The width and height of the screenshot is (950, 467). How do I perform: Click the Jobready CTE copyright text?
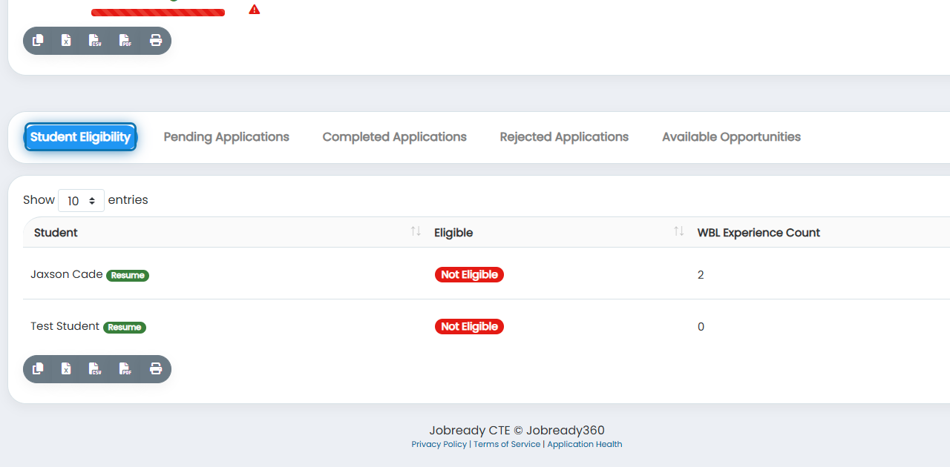[517, 430]
